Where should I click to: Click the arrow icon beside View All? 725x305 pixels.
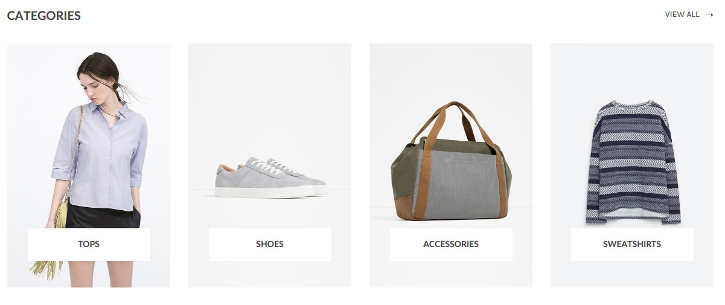pyautogui.click(x=709, y=14)
